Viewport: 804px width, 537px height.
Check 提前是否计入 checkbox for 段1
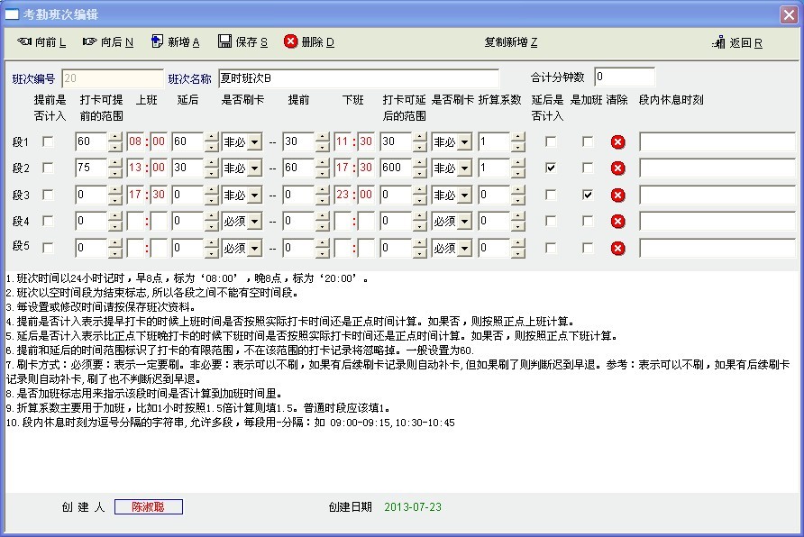point(48,141)
